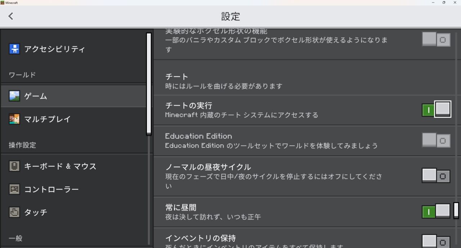
Task: Click the Minecraft 内蔵のチート システム description
Action: (x=242, y=115)
